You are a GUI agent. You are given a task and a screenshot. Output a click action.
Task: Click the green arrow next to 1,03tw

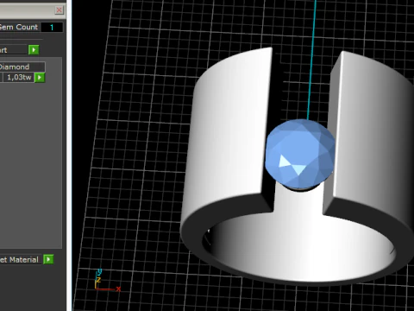point(40,78)
